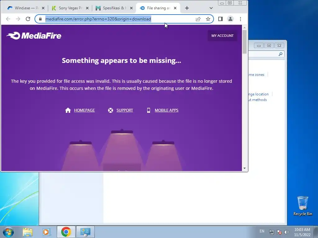318x238 pixels.
Task: Maximize the background Control Panel window
Action: (x=269, y=45)
